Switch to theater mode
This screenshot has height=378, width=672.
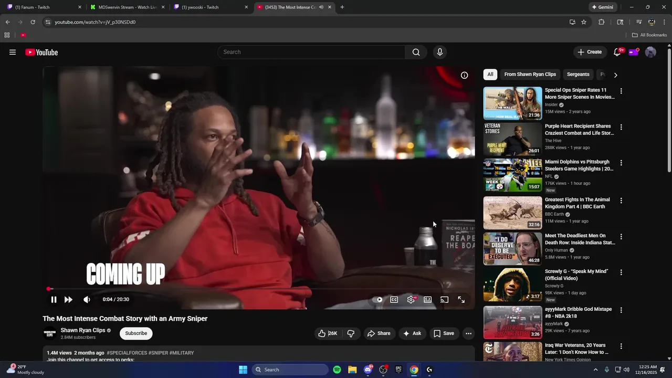pos(428,300)
